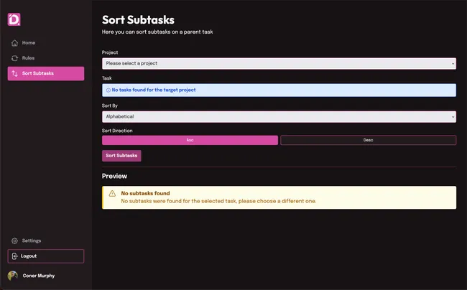Open the Rules page in the sidebar

click(46, 58)
